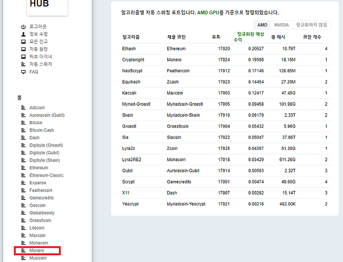
Task: Click the chart icon beside Litecoin
Action: 23,228
